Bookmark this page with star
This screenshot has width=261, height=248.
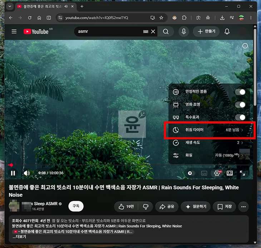pyautogui.click(x=161, y=18)
